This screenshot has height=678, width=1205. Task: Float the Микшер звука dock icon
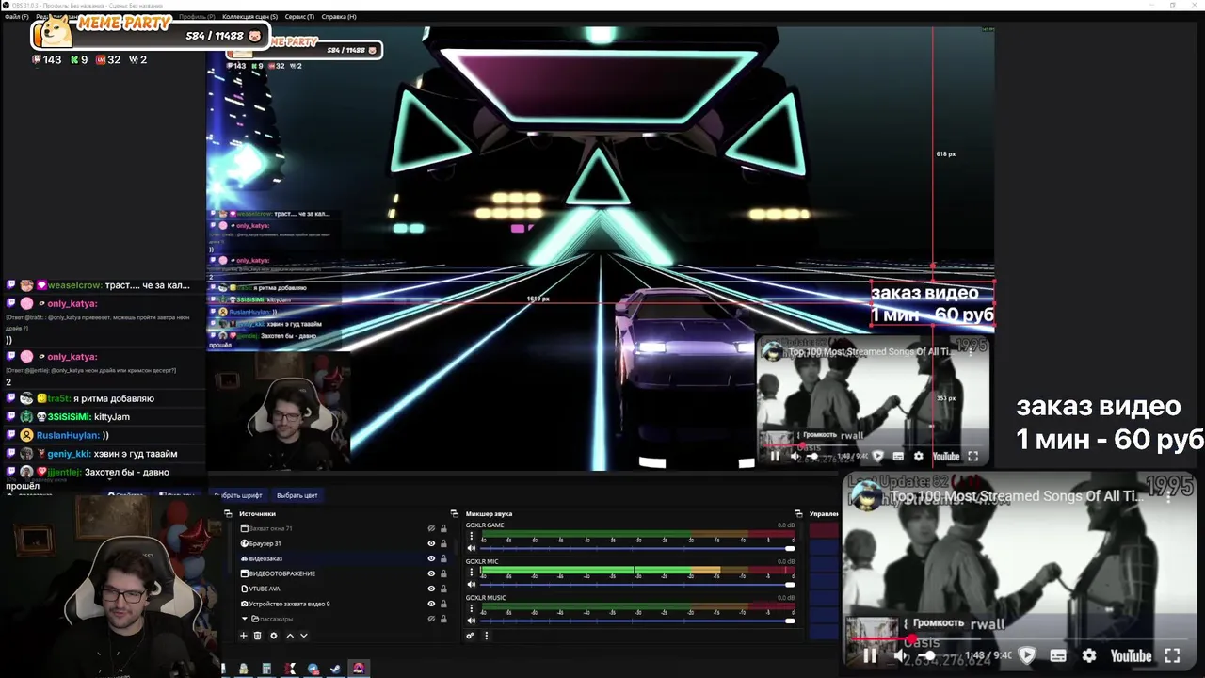[x=798, y=514]
